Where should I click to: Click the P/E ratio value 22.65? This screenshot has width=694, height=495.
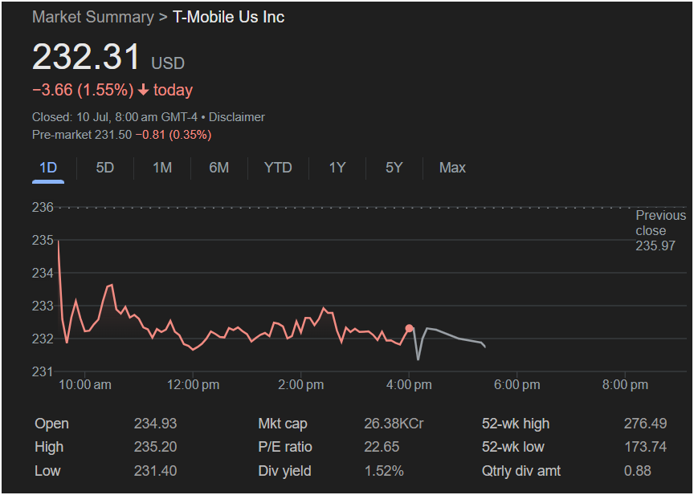click(x=382, y=447)
